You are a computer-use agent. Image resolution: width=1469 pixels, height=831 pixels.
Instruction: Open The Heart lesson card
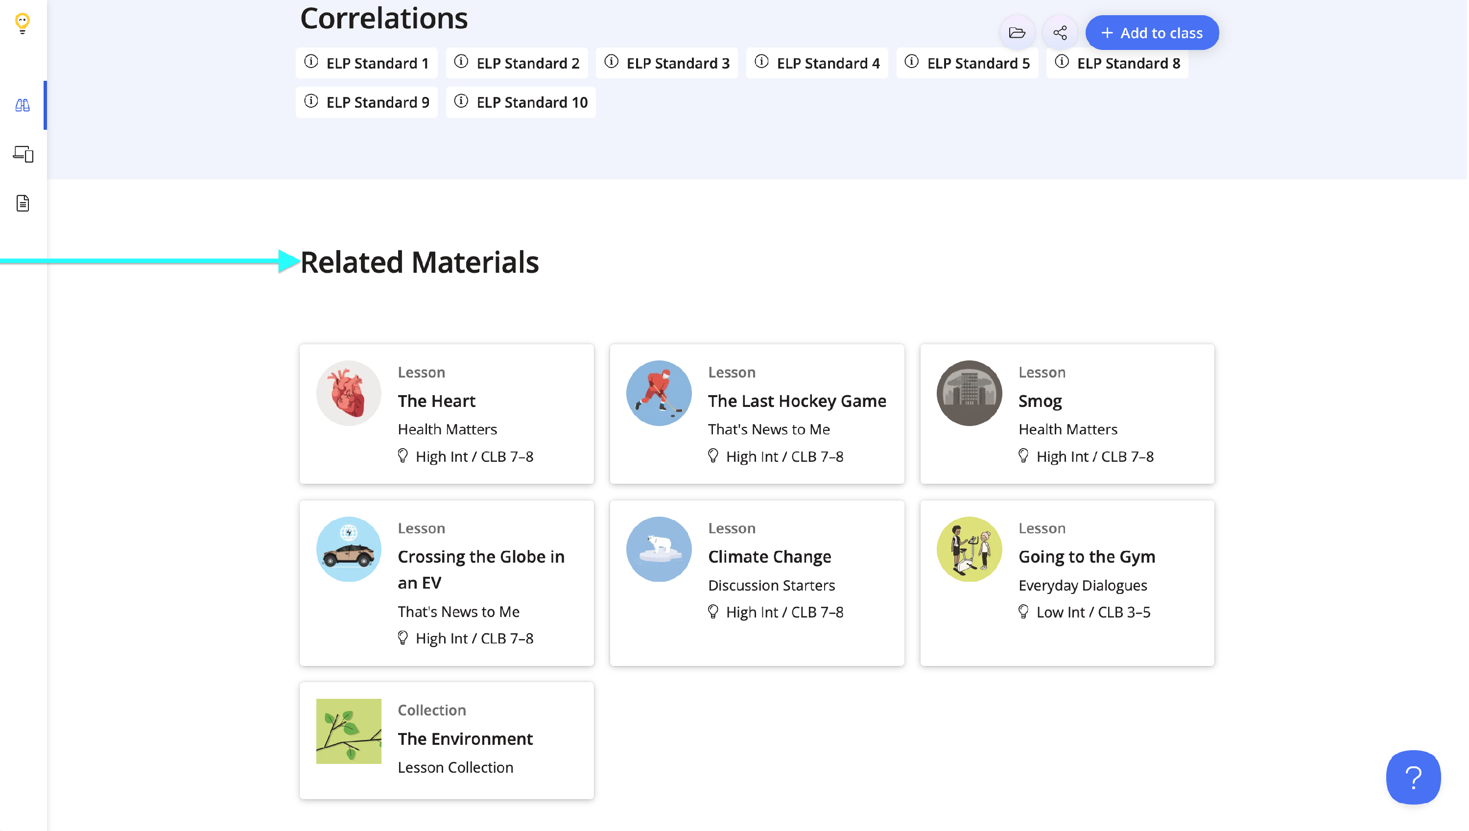pyautogui.click(x=447, y=414)
